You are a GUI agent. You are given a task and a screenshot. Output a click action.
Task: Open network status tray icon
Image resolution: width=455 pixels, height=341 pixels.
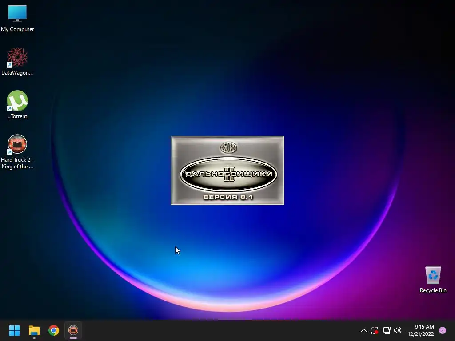click(387, 330)
